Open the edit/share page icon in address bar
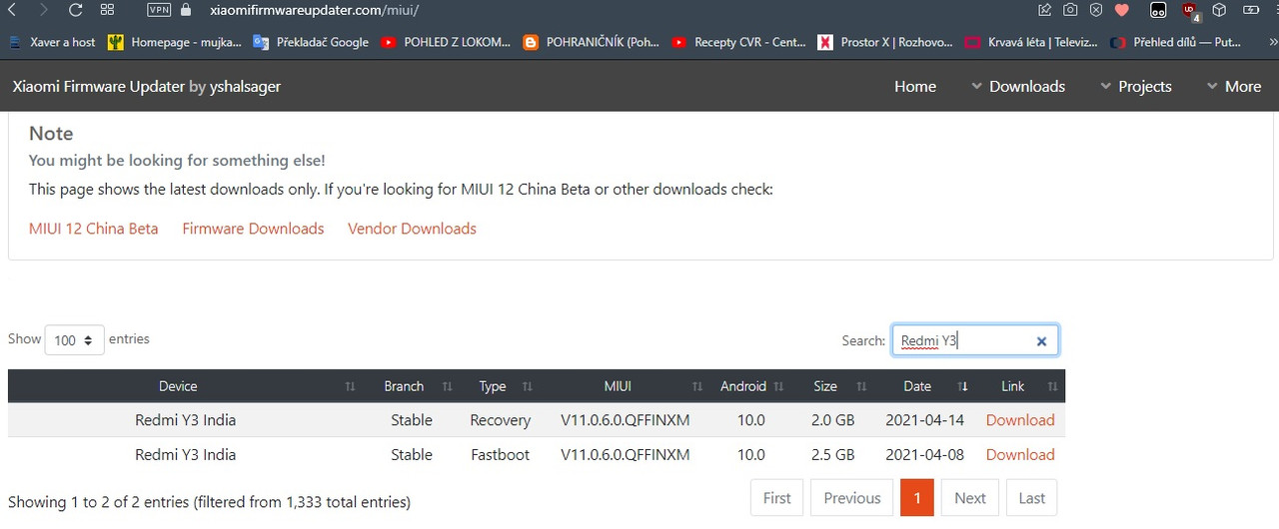 [1045, 10]
